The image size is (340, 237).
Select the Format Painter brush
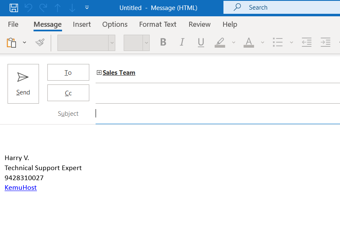(40, 42)
